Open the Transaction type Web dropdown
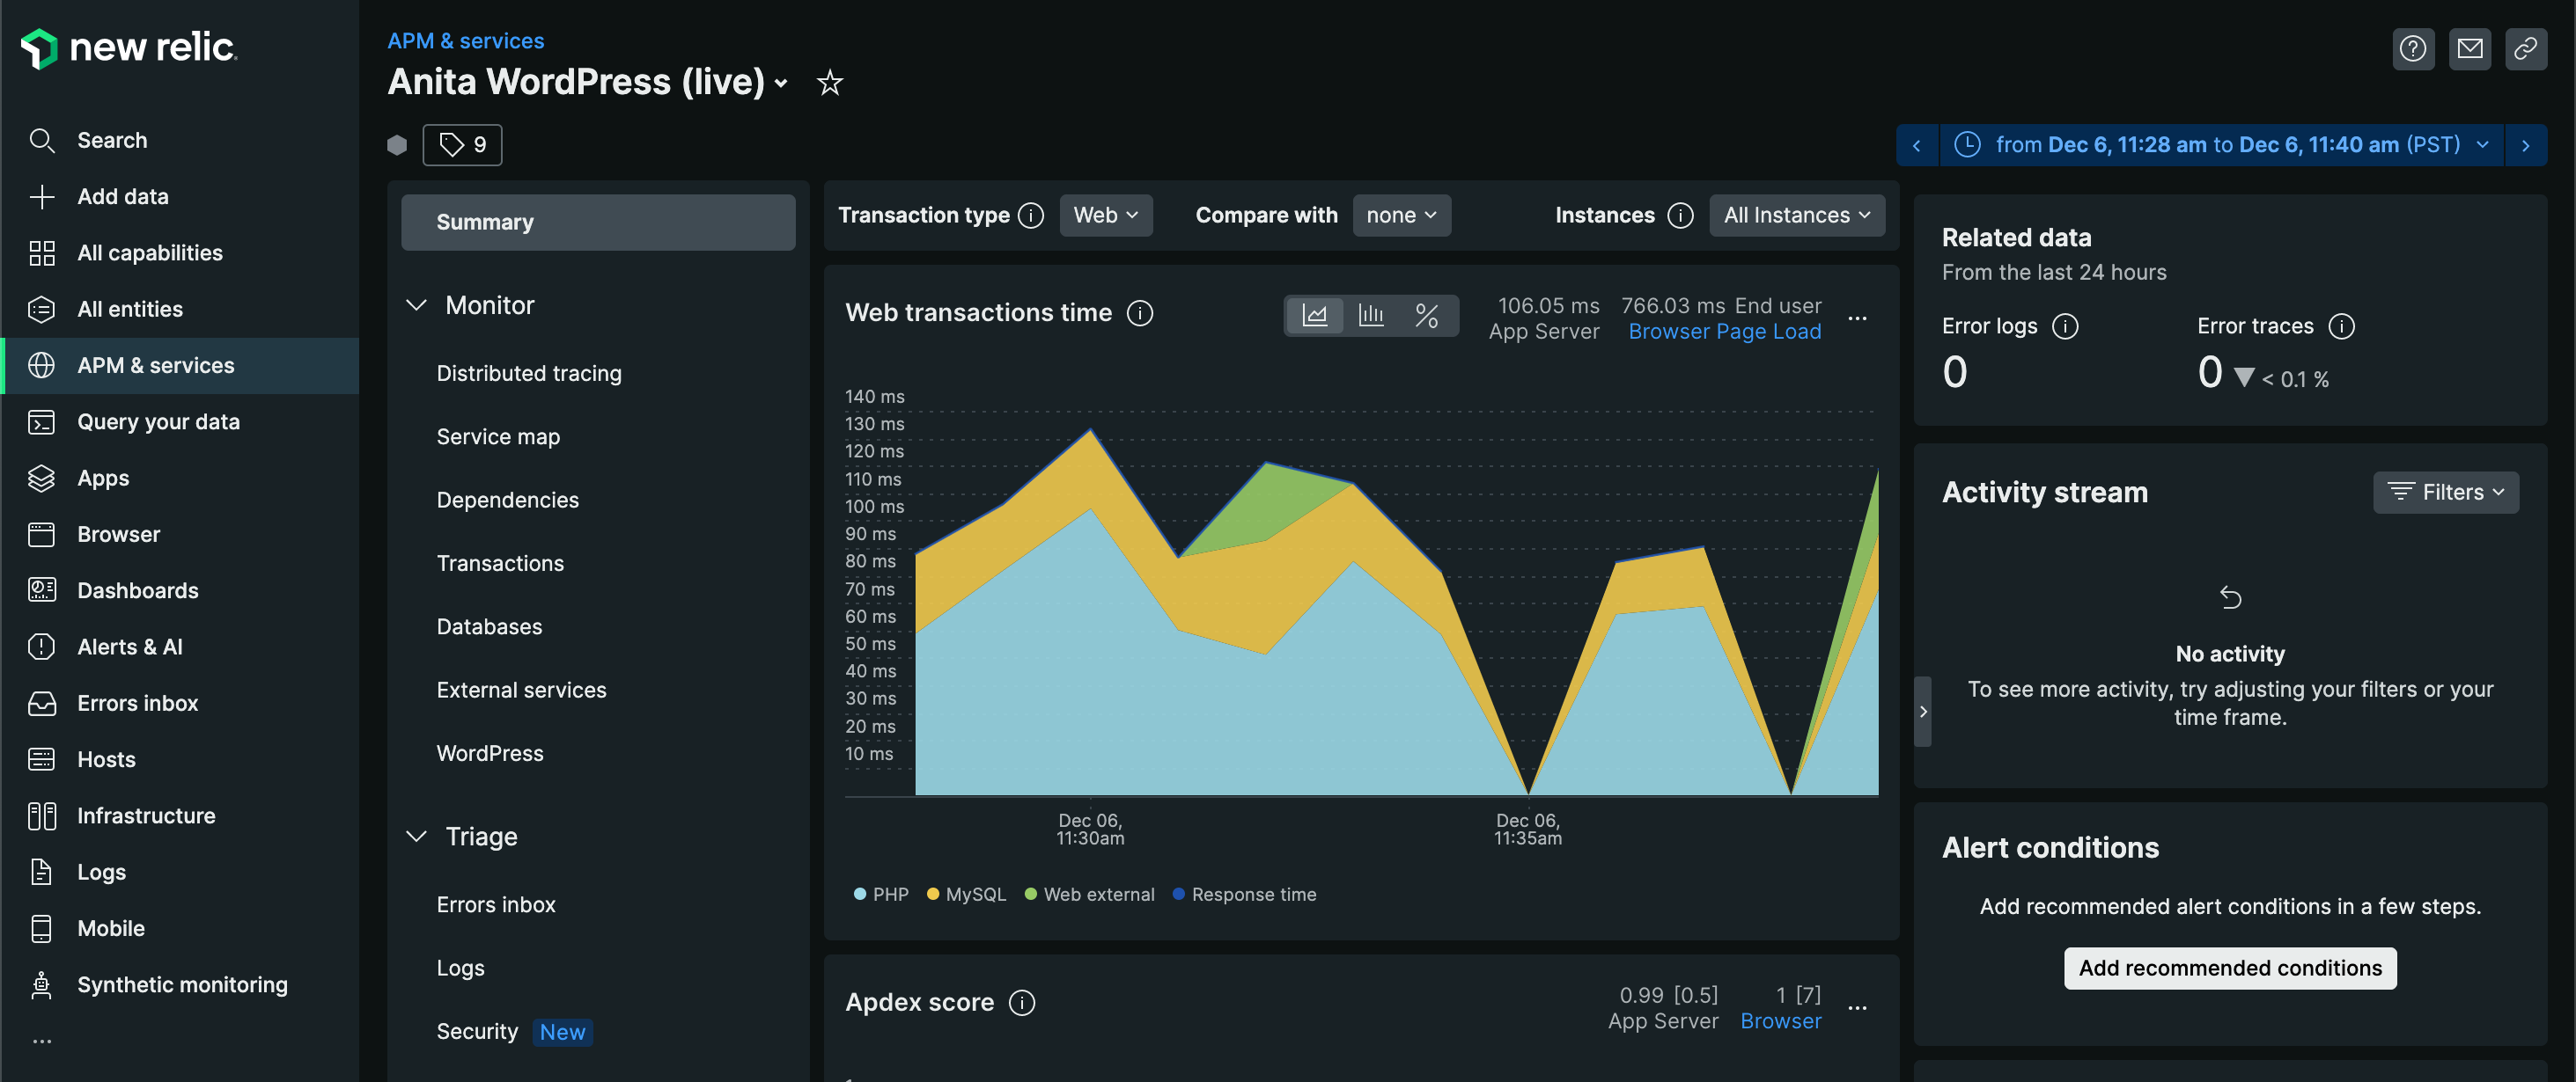Screen dimensions: 2576x1082 pos(1105,215)
